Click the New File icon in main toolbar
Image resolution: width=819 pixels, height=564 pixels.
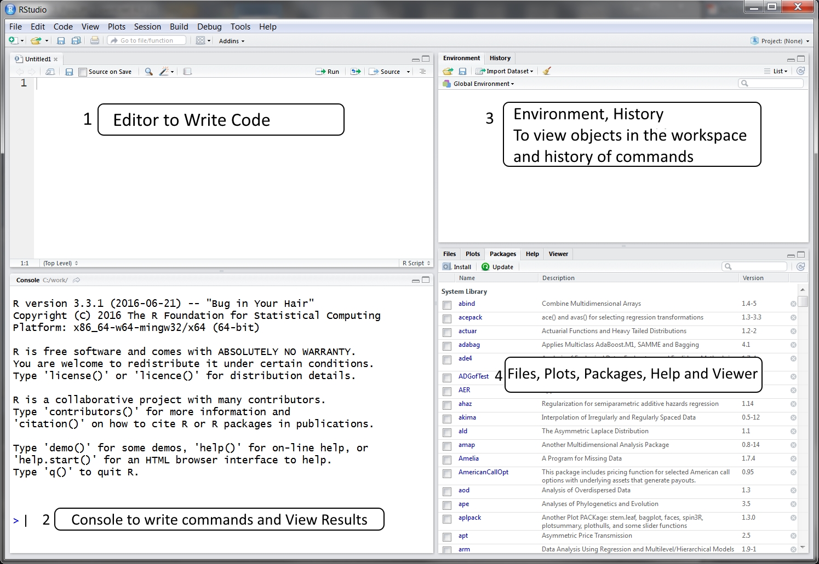(13, 40)
